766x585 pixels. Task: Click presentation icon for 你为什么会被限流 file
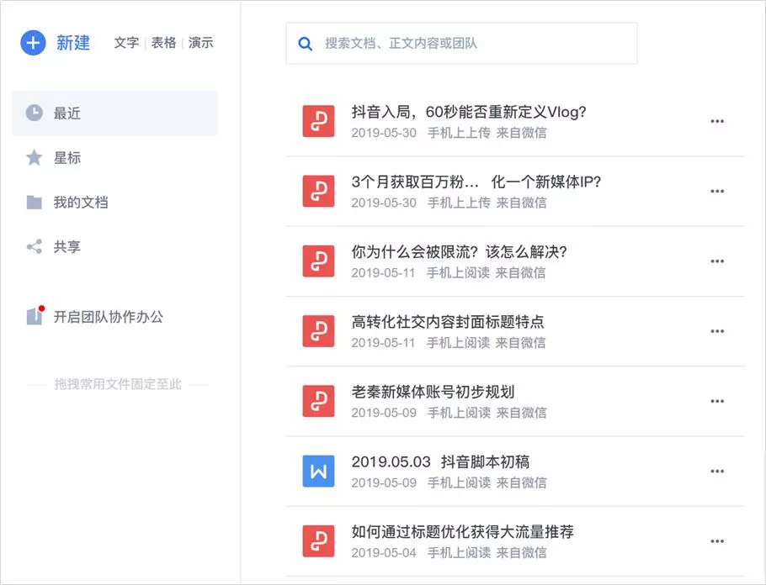(318, 261)
